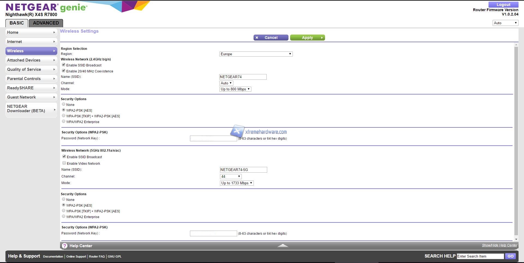
Task: Open the Router FAQ link
Action: (97, 256)
